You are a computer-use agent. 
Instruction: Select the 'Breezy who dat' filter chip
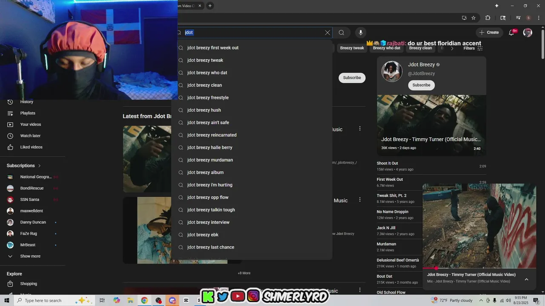[387, 48]
